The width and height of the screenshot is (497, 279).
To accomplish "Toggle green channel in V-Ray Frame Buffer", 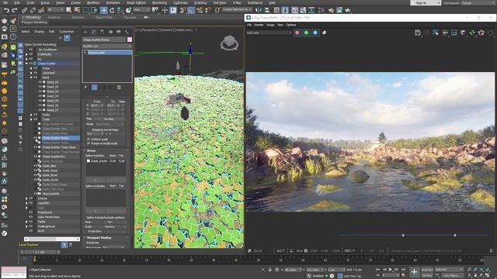I will click(x=306, y=33).
